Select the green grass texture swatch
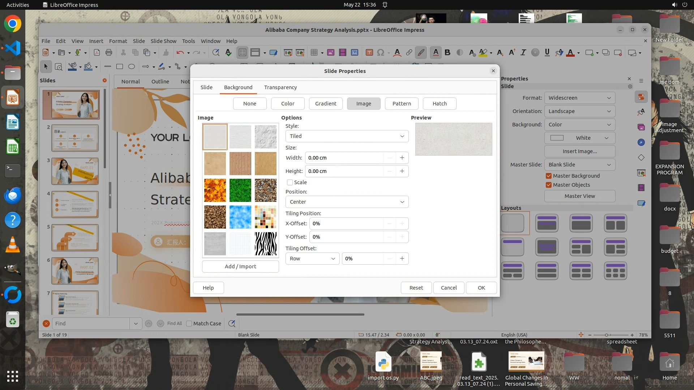 pos(240,190)
